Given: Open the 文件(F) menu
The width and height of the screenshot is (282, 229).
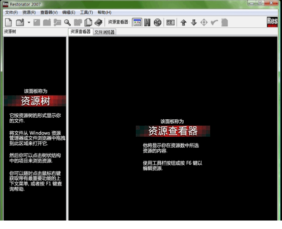Looking at the screenshot, I should (11, 12).
